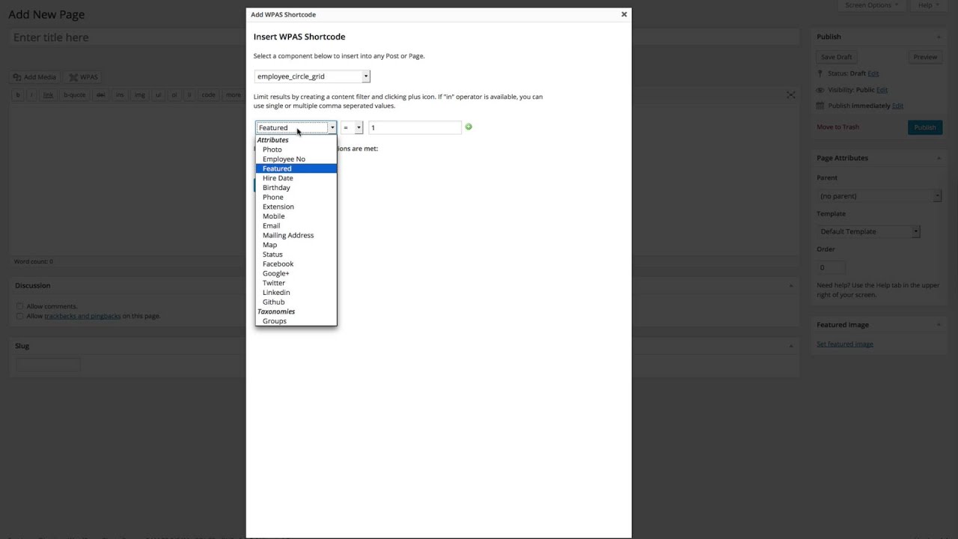958x539 pixels.
Task: Click the ins quicktag button
Action: pos(120,95)
